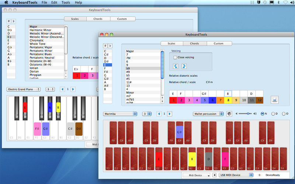The height and width of the screenshot is (184, 295).
Task: Switch to Custom tab in background window
Action: (x=122, y=19)
